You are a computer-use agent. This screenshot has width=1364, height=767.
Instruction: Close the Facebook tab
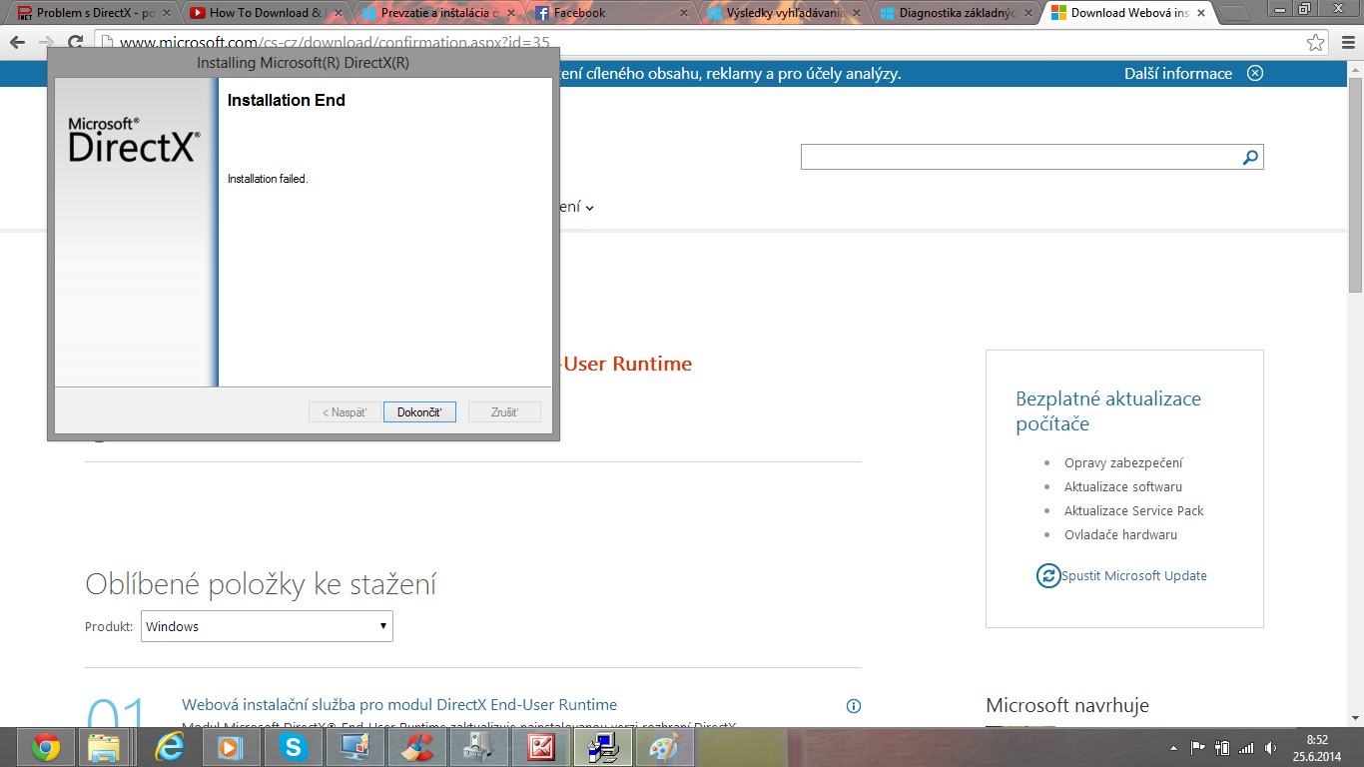pos(684,13)
